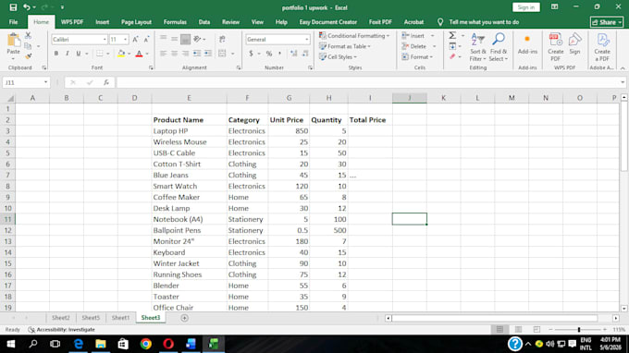629x353 pixels.
Task: Open the File menu
Action: click(x=13, y=22)
